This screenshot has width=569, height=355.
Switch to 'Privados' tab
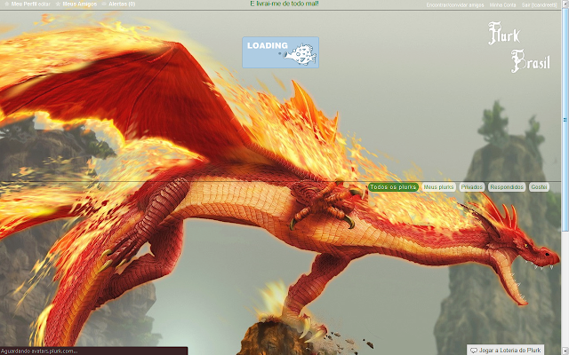click(x=472, y=187)
